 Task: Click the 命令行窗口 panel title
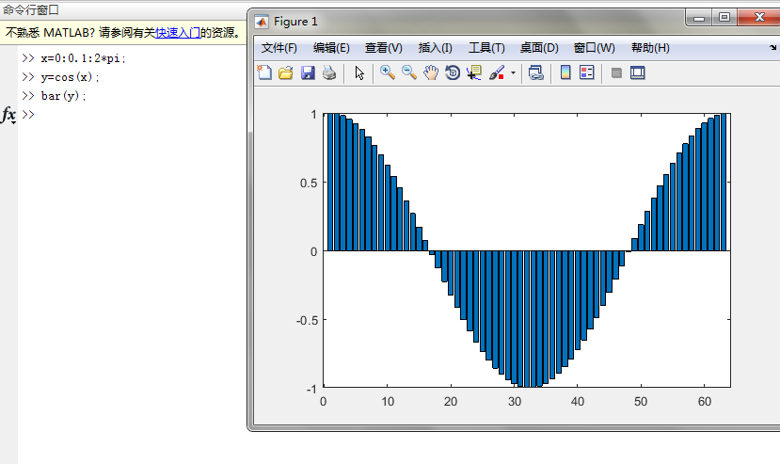point(31,10)
